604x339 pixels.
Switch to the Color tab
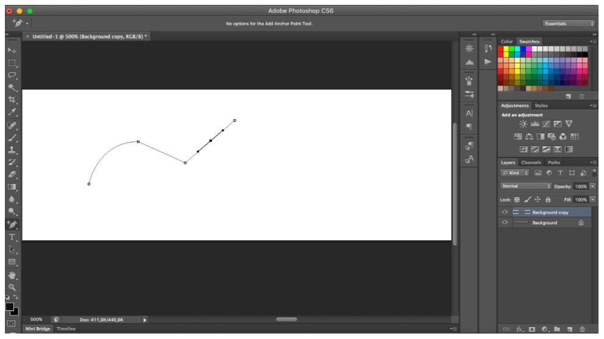(507, 41)
